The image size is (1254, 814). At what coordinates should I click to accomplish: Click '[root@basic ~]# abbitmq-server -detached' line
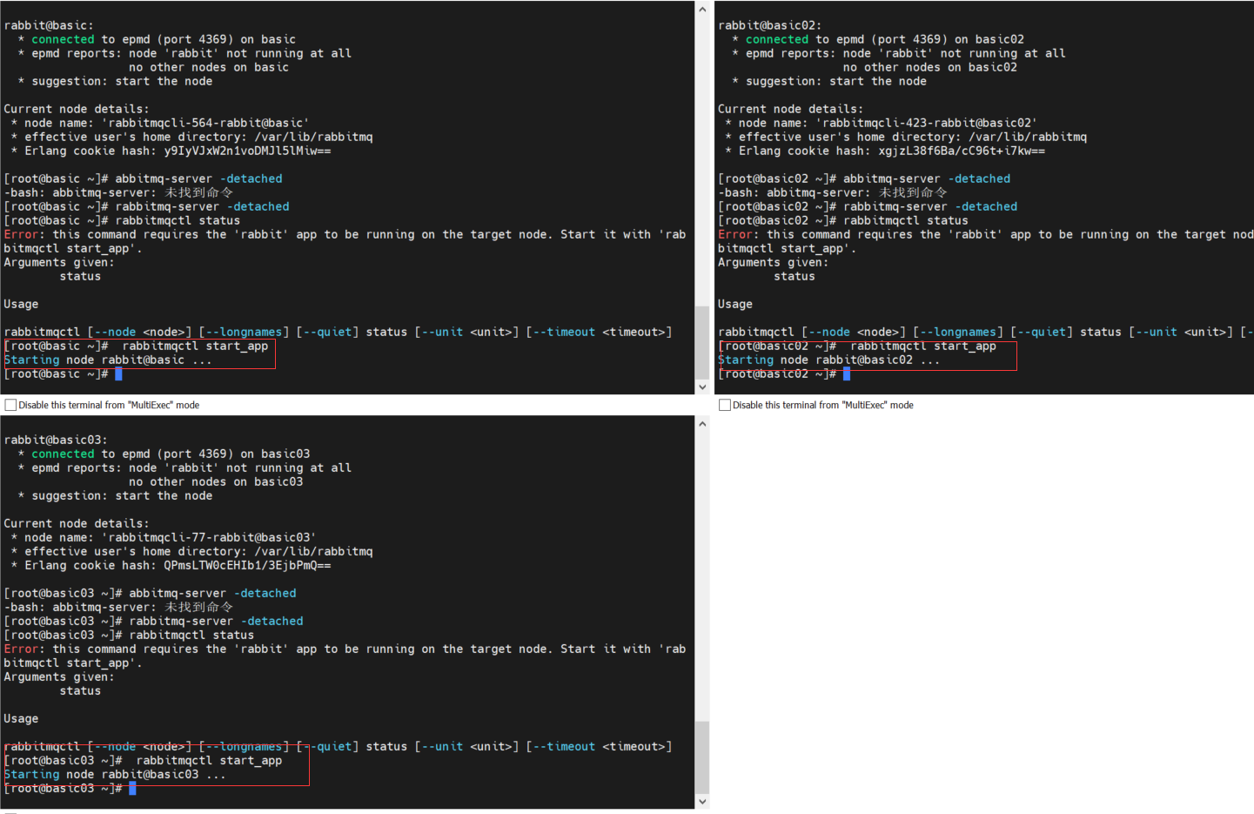click(x=143, y=178)
